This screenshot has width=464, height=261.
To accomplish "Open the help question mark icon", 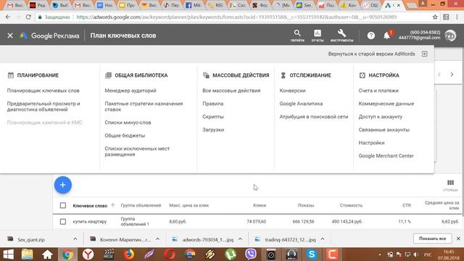I will (370, 36).
